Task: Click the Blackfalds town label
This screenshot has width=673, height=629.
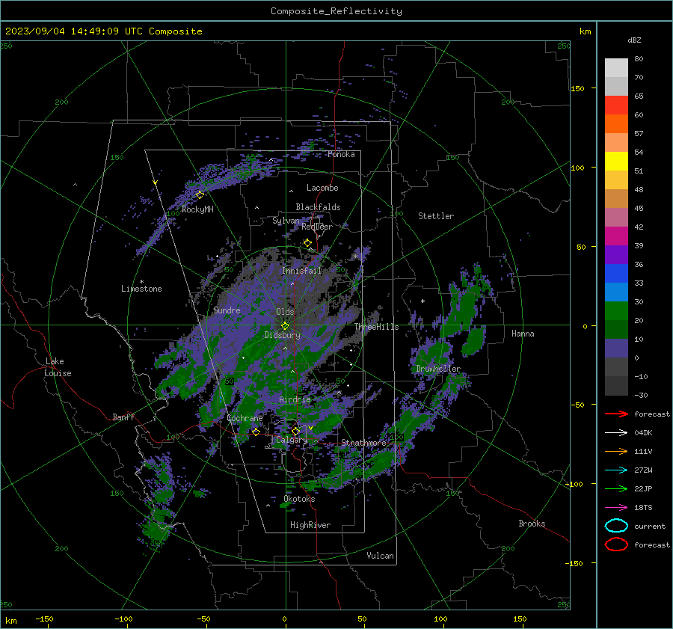Action: pyautogui.click(x=318, y=207)
